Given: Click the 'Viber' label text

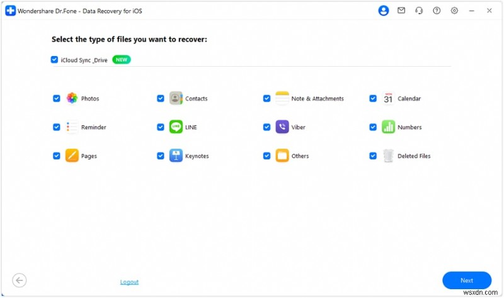Looking at the screenshot, I should pyautogui.click(x=298, y=127).
